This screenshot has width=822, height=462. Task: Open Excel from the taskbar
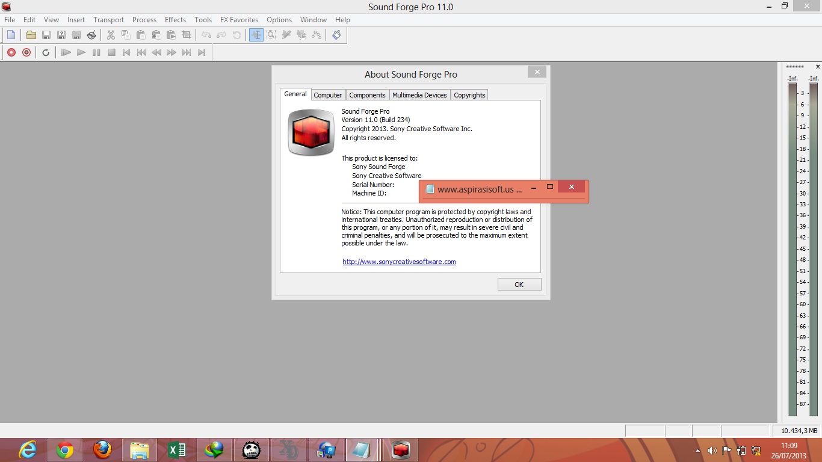(x=177, y=450)
